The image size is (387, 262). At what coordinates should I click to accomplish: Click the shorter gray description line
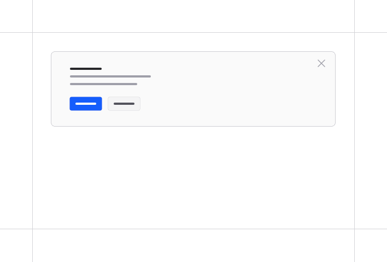pos(103,84)
